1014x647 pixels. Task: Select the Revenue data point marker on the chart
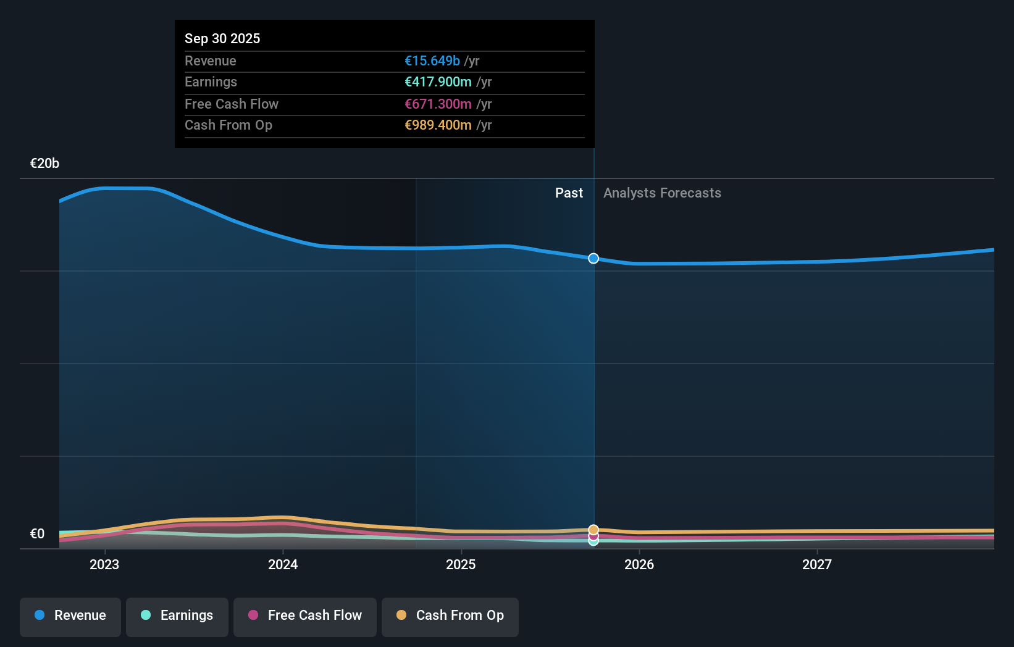click(x=593, y=259)
